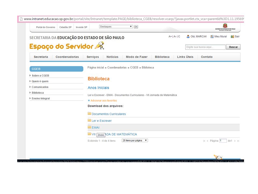
Task: Open the EMAI folder link
Action: point(95,127)
